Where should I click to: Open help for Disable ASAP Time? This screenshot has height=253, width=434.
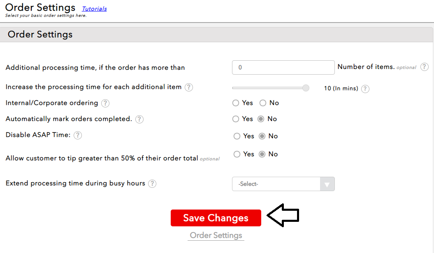tap(78, 135)
